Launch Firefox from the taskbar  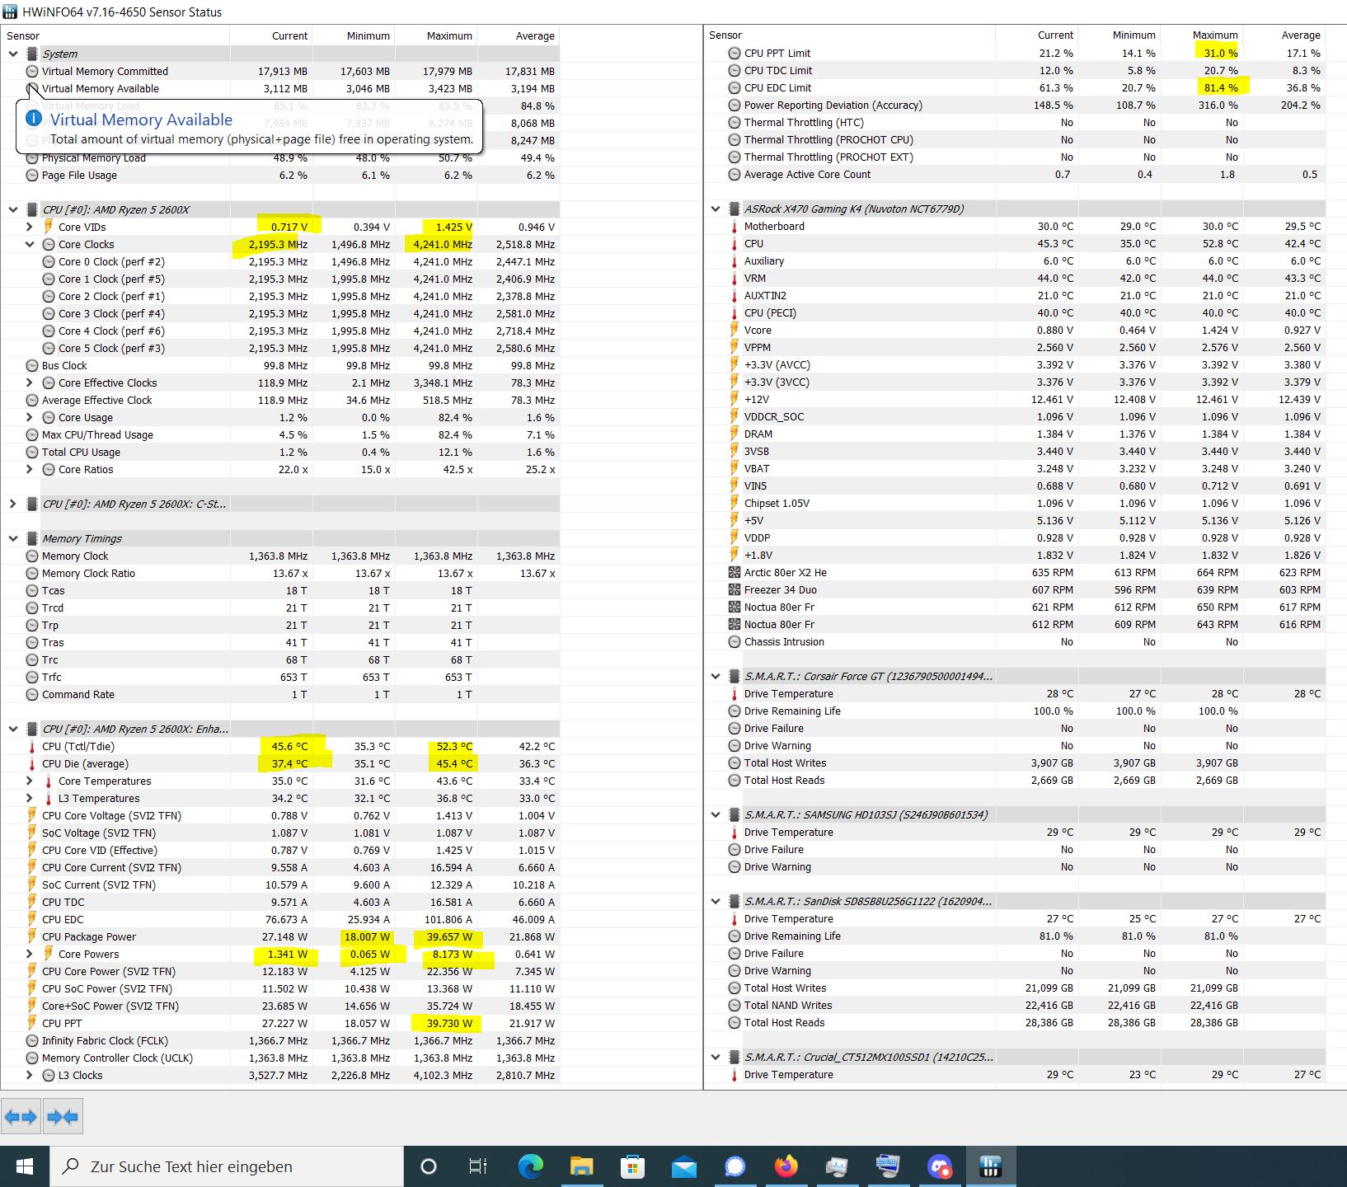point(786,1166)
